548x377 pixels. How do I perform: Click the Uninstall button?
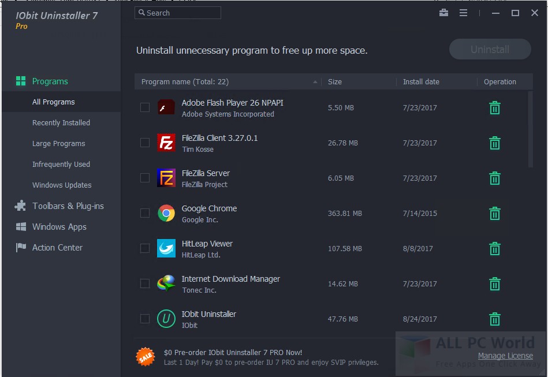(x=490, y=49)
